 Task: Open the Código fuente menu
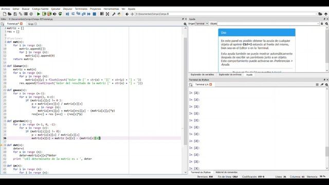click(x=40, y=9)
